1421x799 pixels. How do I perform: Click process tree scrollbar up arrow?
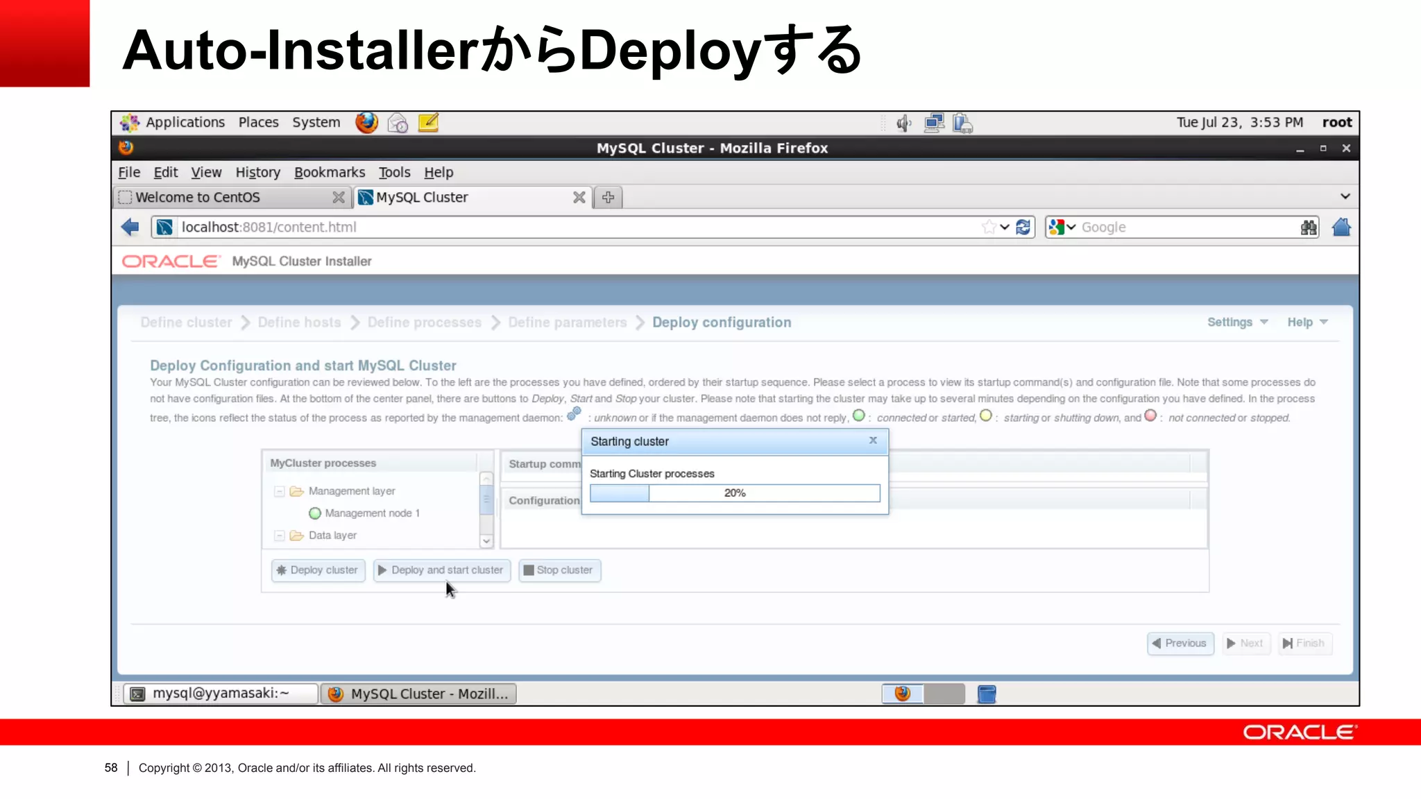486,479
